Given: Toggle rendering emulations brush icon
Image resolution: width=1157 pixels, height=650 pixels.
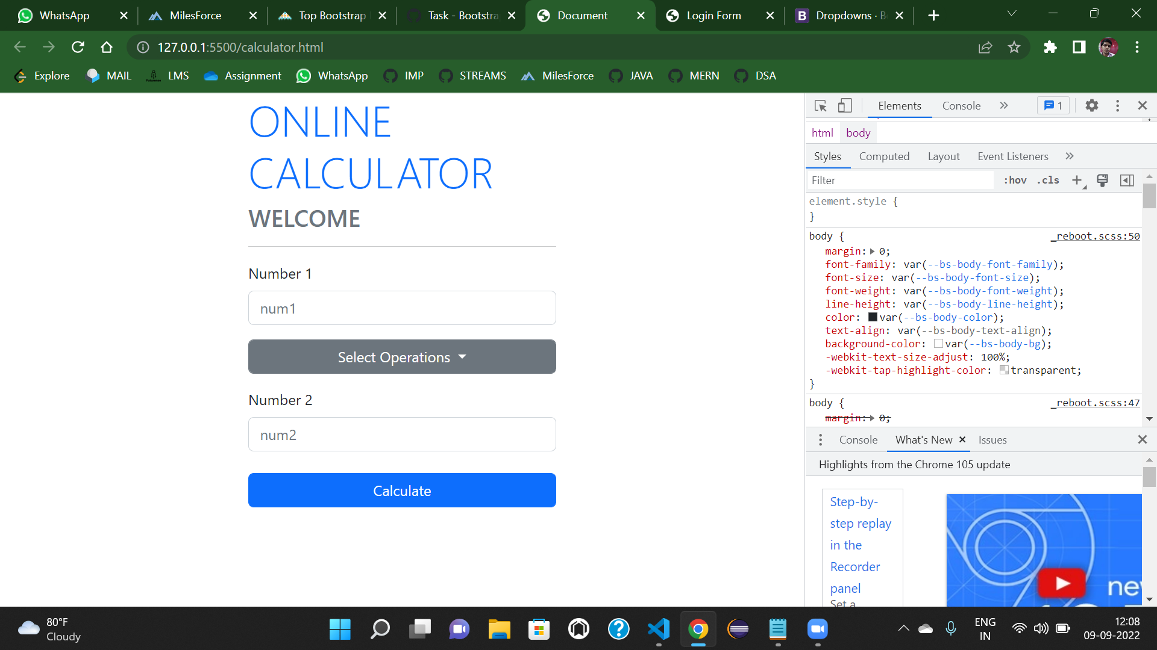Looking at the screenshot, I should (1102, 180).
